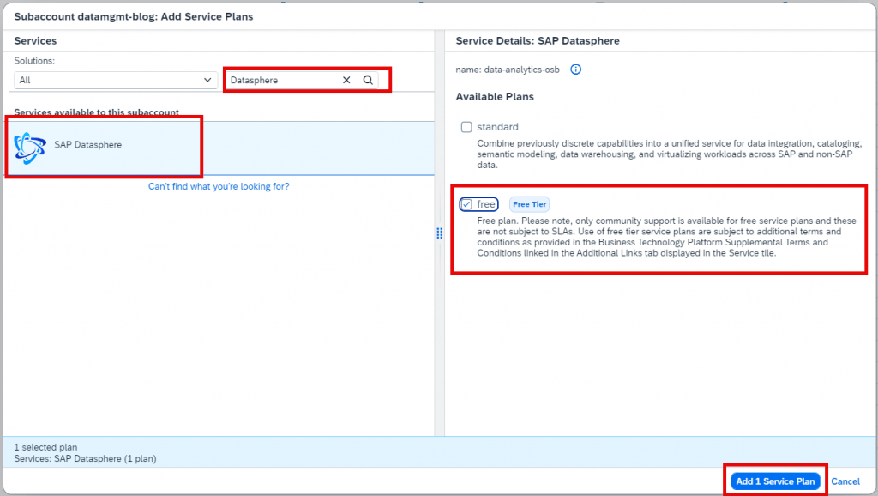Click the SAP Datasphere logo icon
Viewport: 878px width, 496px height.
[x=30, y=148]
